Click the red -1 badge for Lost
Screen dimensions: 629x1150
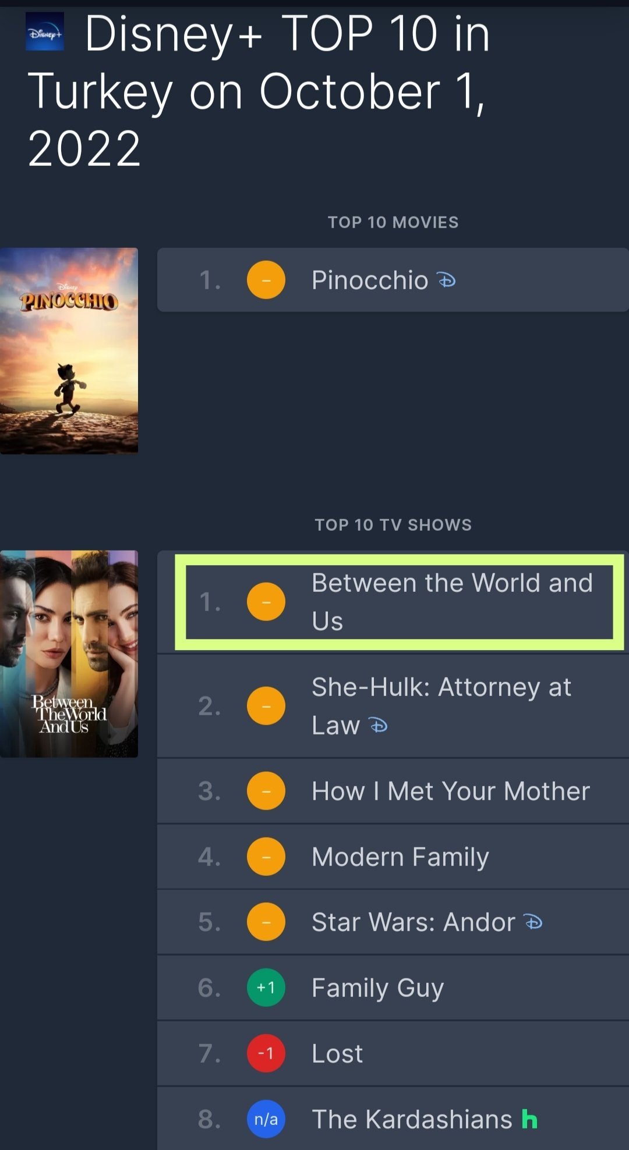(266, 1053)
